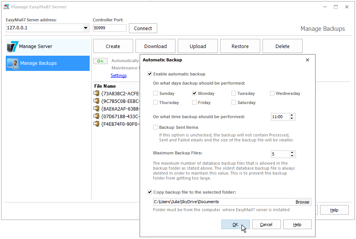The width and height of the screenshot is (356, 239).
Task: Click the Controller Port input field
Action: 110,28
